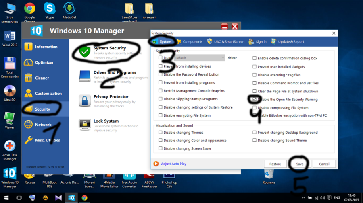This screenshot has width=363, height=203.
Task: Open the Customization section
Action: (45, 93)
